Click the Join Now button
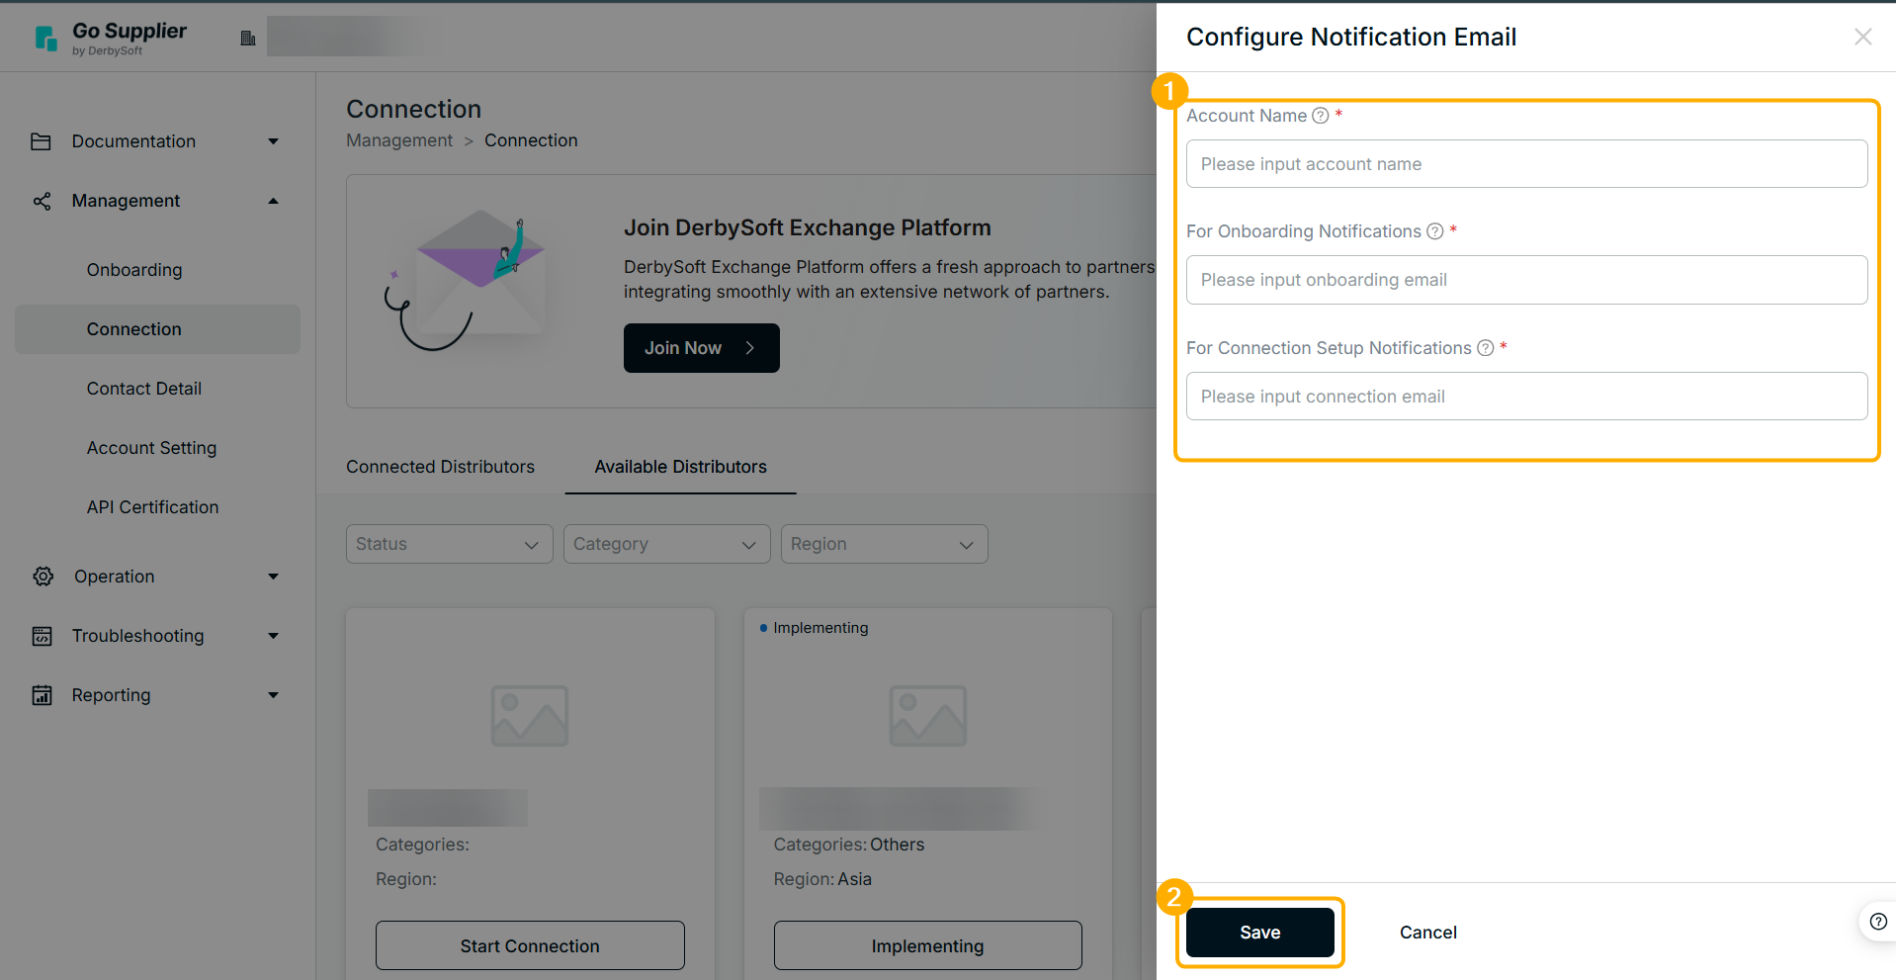Viewport: 1896px width, 980px height. tap(701, 348)
